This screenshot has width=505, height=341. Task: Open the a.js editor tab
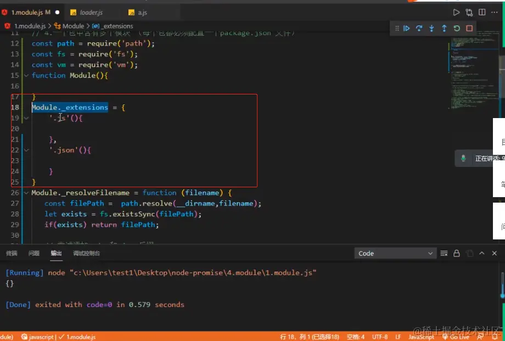(x=142, y=12)
